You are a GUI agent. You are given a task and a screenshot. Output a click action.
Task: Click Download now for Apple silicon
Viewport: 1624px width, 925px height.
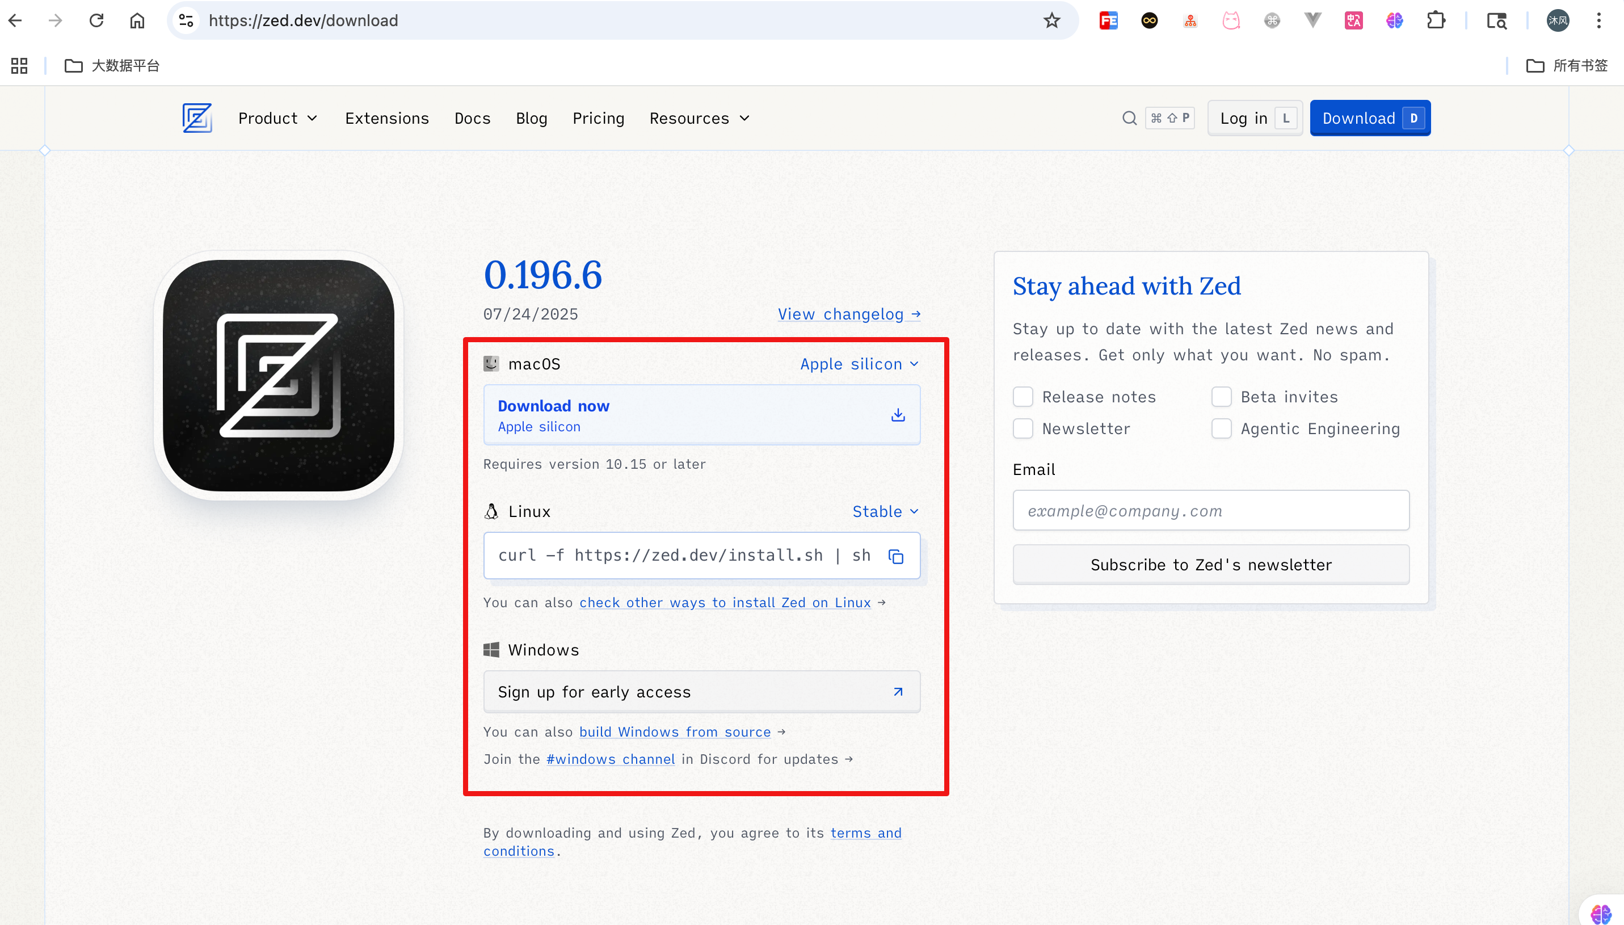tap(701, 415)
